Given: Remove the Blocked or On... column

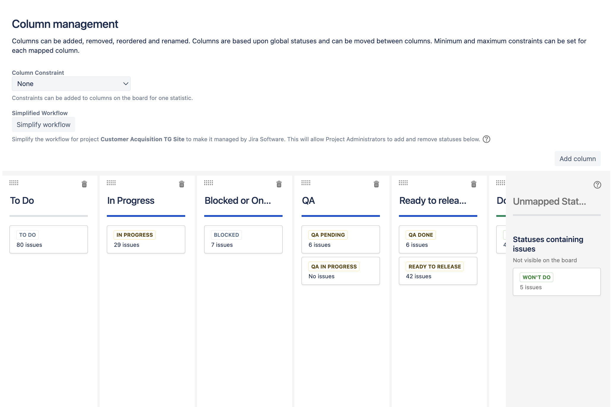Looking at the screenshot, I should click(279, 184).
